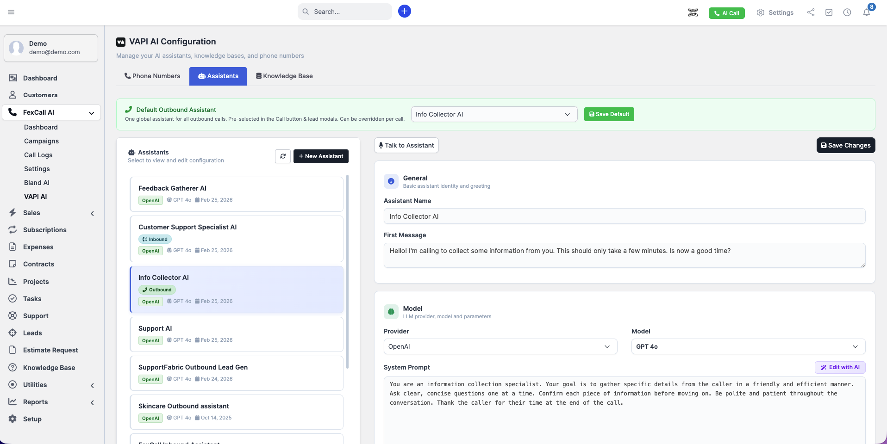Open VAPI AI in the sidebar
The width and height of the screenshot is (887, 444).
tap(35, 197)
